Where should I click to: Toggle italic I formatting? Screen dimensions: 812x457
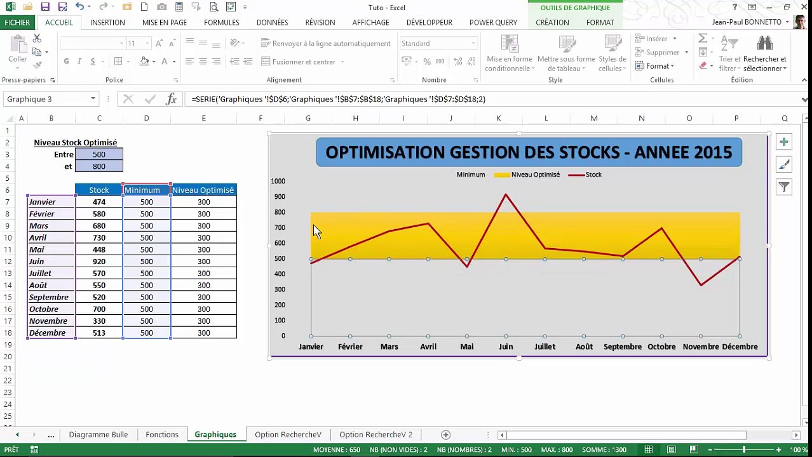[79, 62]
